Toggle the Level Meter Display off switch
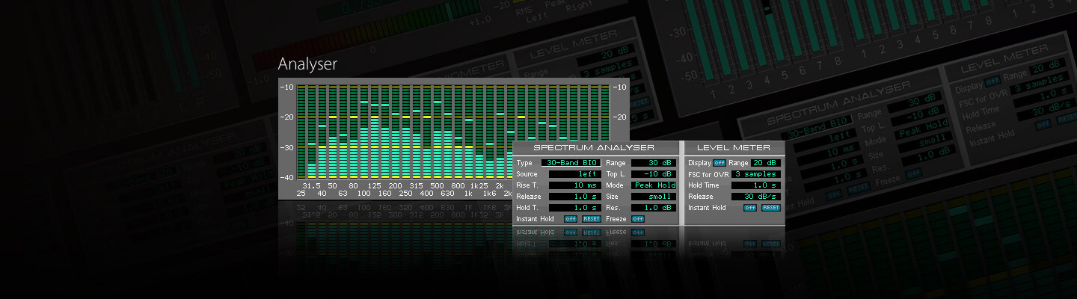 point(719,162)
